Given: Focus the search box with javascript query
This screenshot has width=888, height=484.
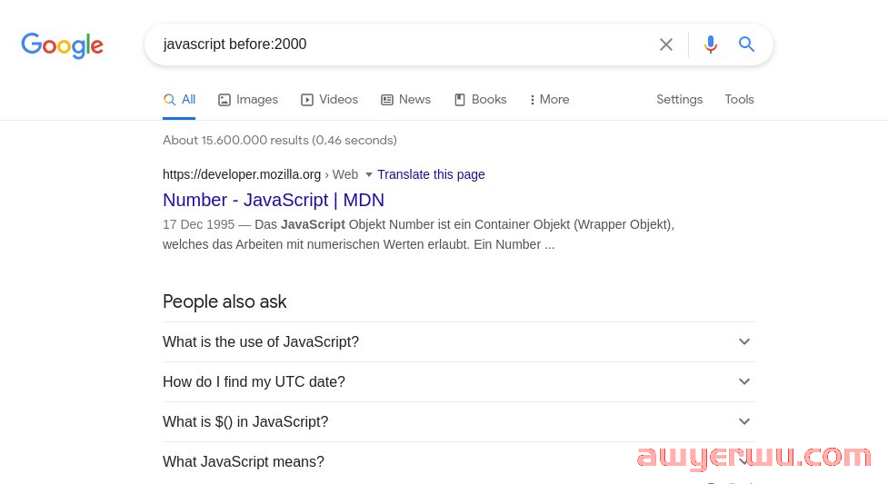Looking at the screenshot, I should point(396,44).
